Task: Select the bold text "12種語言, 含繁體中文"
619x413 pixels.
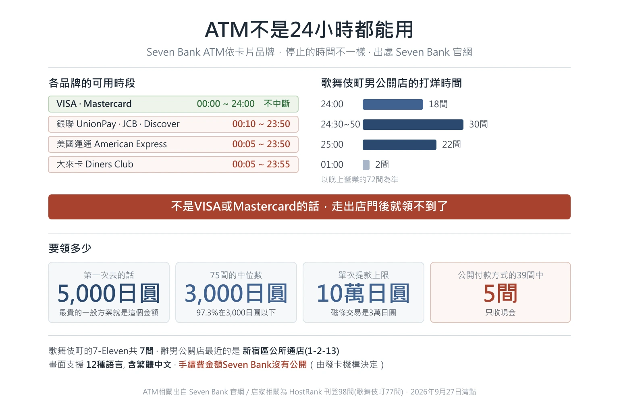Action: pyautogui.click(x=129, y=365)
